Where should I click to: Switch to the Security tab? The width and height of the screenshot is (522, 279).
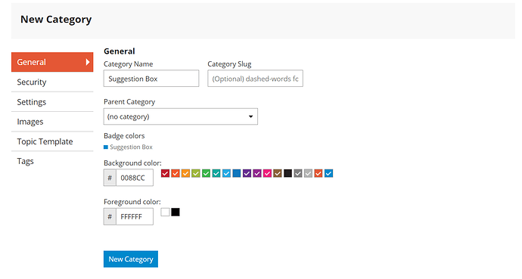[x=52, y=82]
